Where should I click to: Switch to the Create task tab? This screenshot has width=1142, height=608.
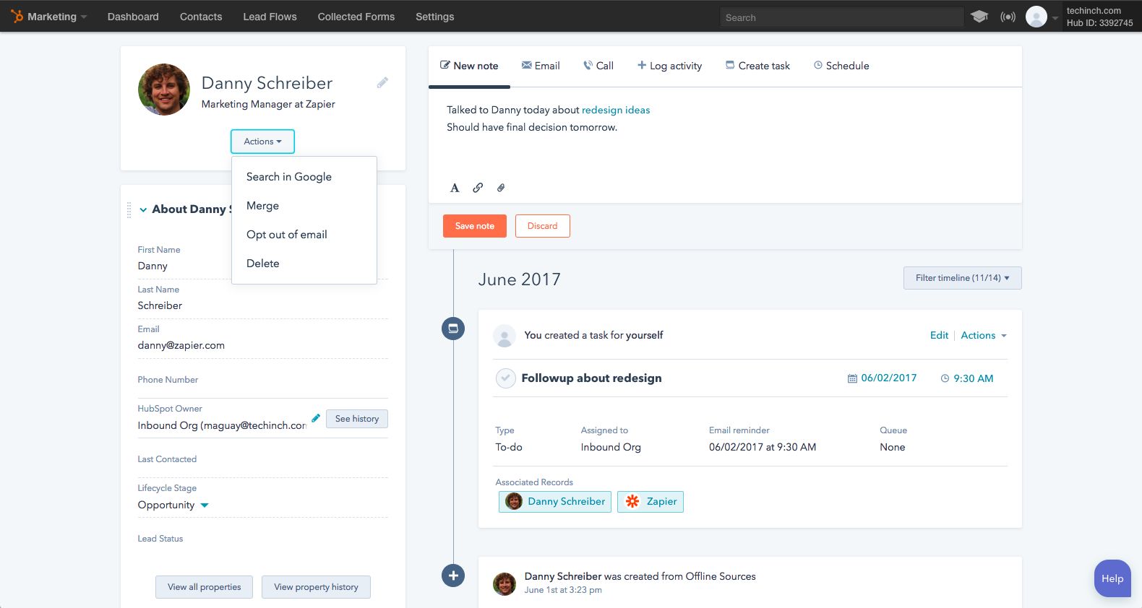757,66
